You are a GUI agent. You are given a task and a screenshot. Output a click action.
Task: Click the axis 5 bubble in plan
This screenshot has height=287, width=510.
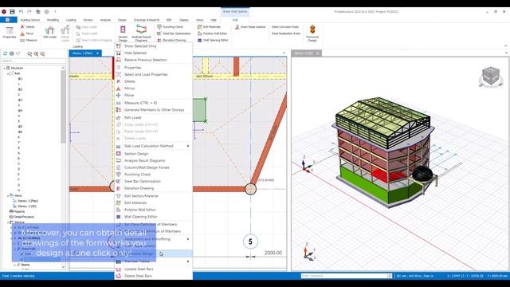point(250,242)
